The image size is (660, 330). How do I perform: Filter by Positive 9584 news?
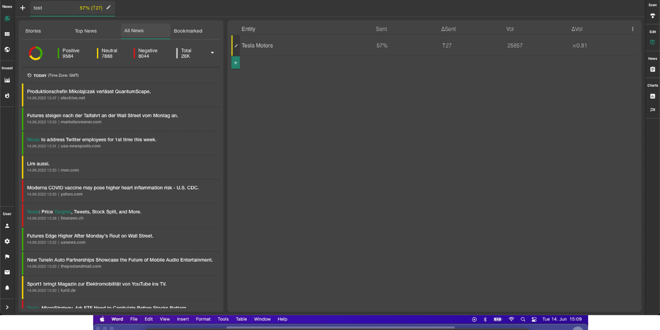point(69,53)
